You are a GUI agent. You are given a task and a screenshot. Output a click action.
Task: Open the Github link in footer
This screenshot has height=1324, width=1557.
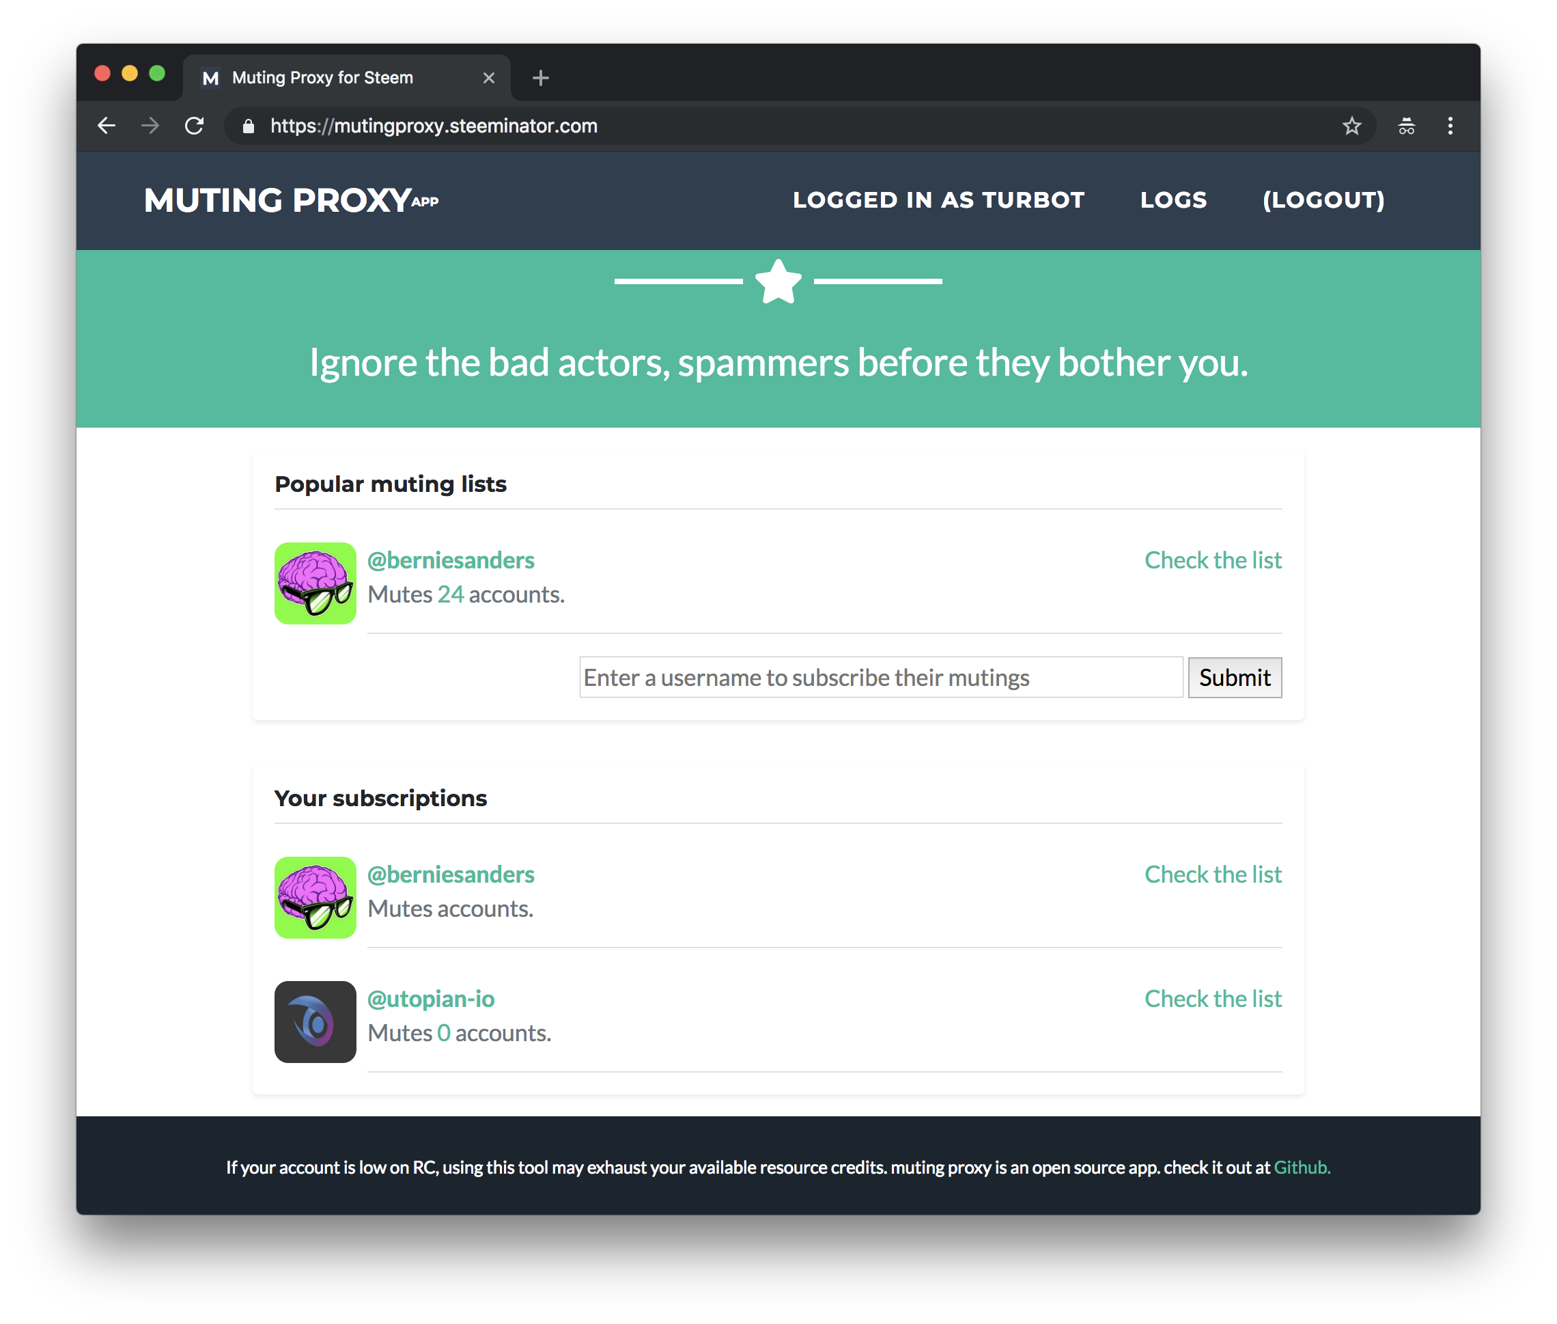point(1301,1168)
